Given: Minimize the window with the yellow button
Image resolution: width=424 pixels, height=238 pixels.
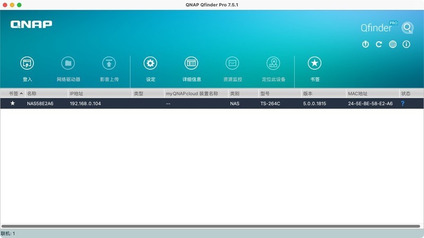Looking at the screenshot, I should (x=12, y=5).
